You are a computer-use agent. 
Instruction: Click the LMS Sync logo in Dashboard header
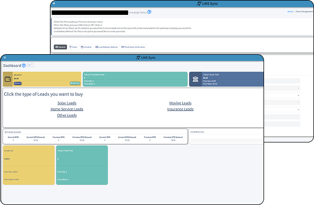(x=146, y=58)
